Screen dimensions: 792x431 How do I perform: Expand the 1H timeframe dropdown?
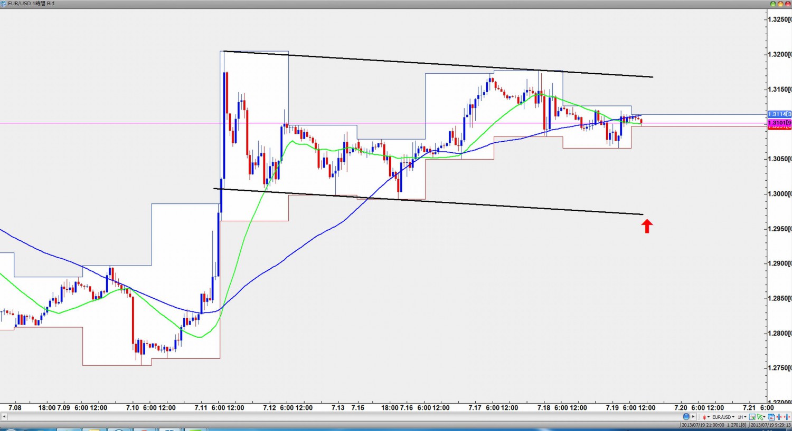click(742, 417)
